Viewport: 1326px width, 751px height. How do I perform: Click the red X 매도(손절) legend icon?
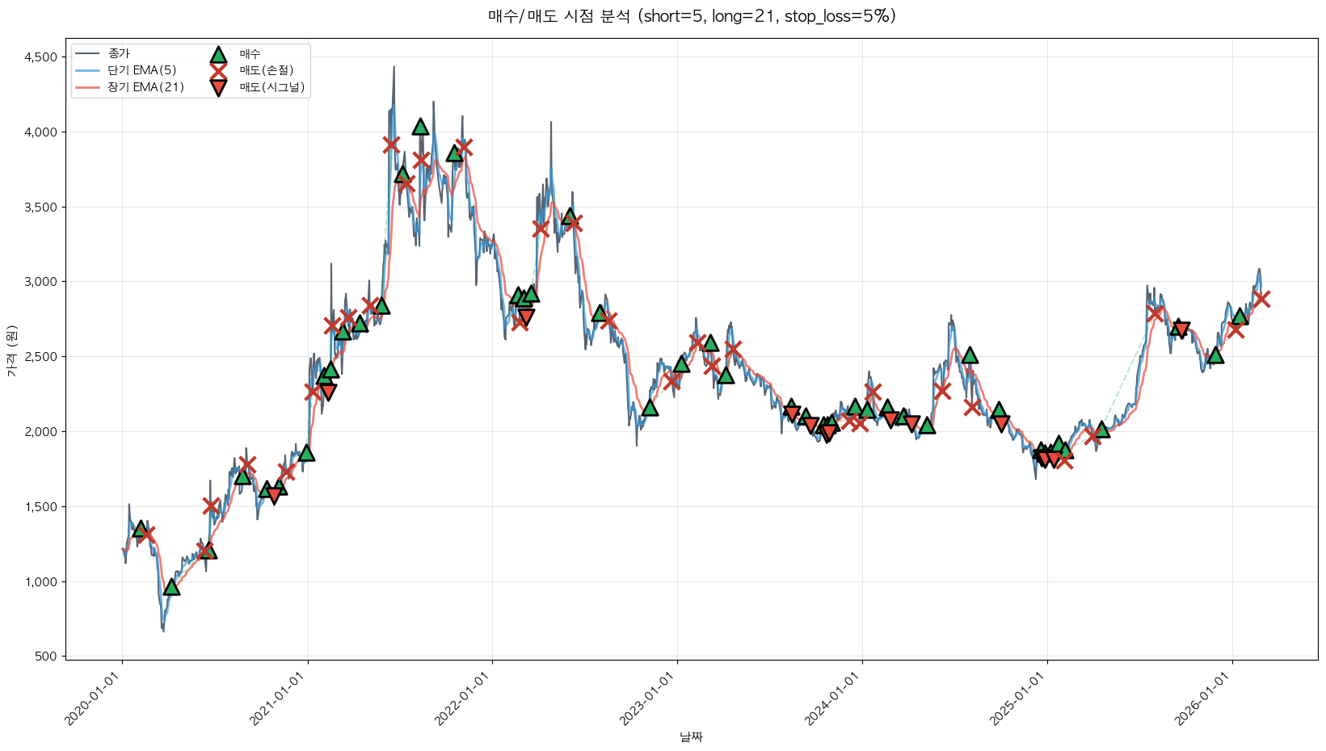(x=217, y=70)
